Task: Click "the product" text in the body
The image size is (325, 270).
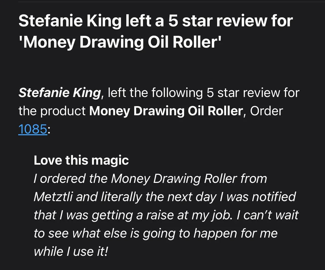Action: point(52,111)
